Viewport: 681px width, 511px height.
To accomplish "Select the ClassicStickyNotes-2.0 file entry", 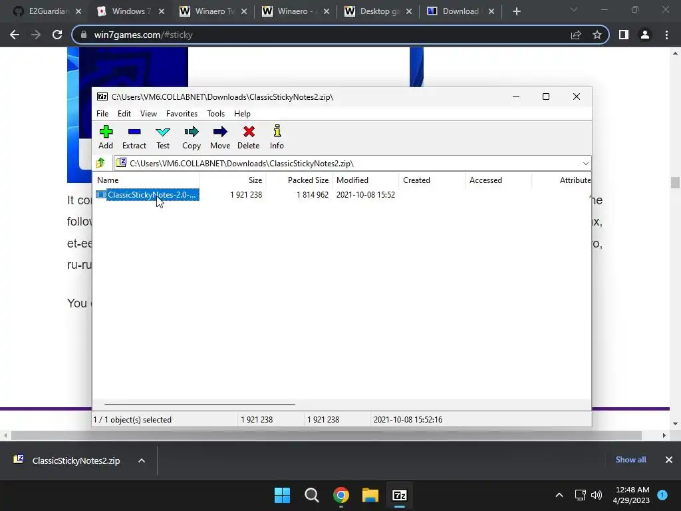I will pyautogui.click(x=147, y=195).
